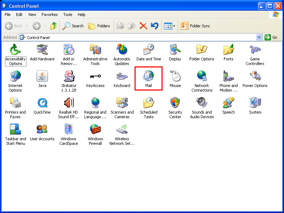Toggle the Folders pane button

click(x=99, y=26)
